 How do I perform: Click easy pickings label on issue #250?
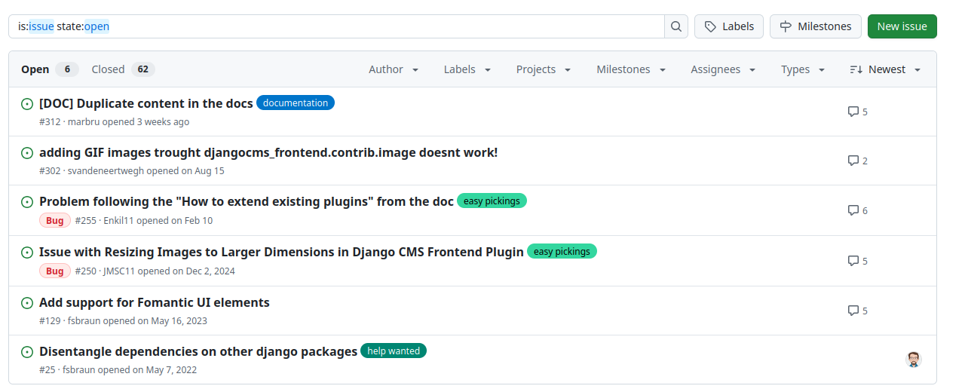(562, 251)
